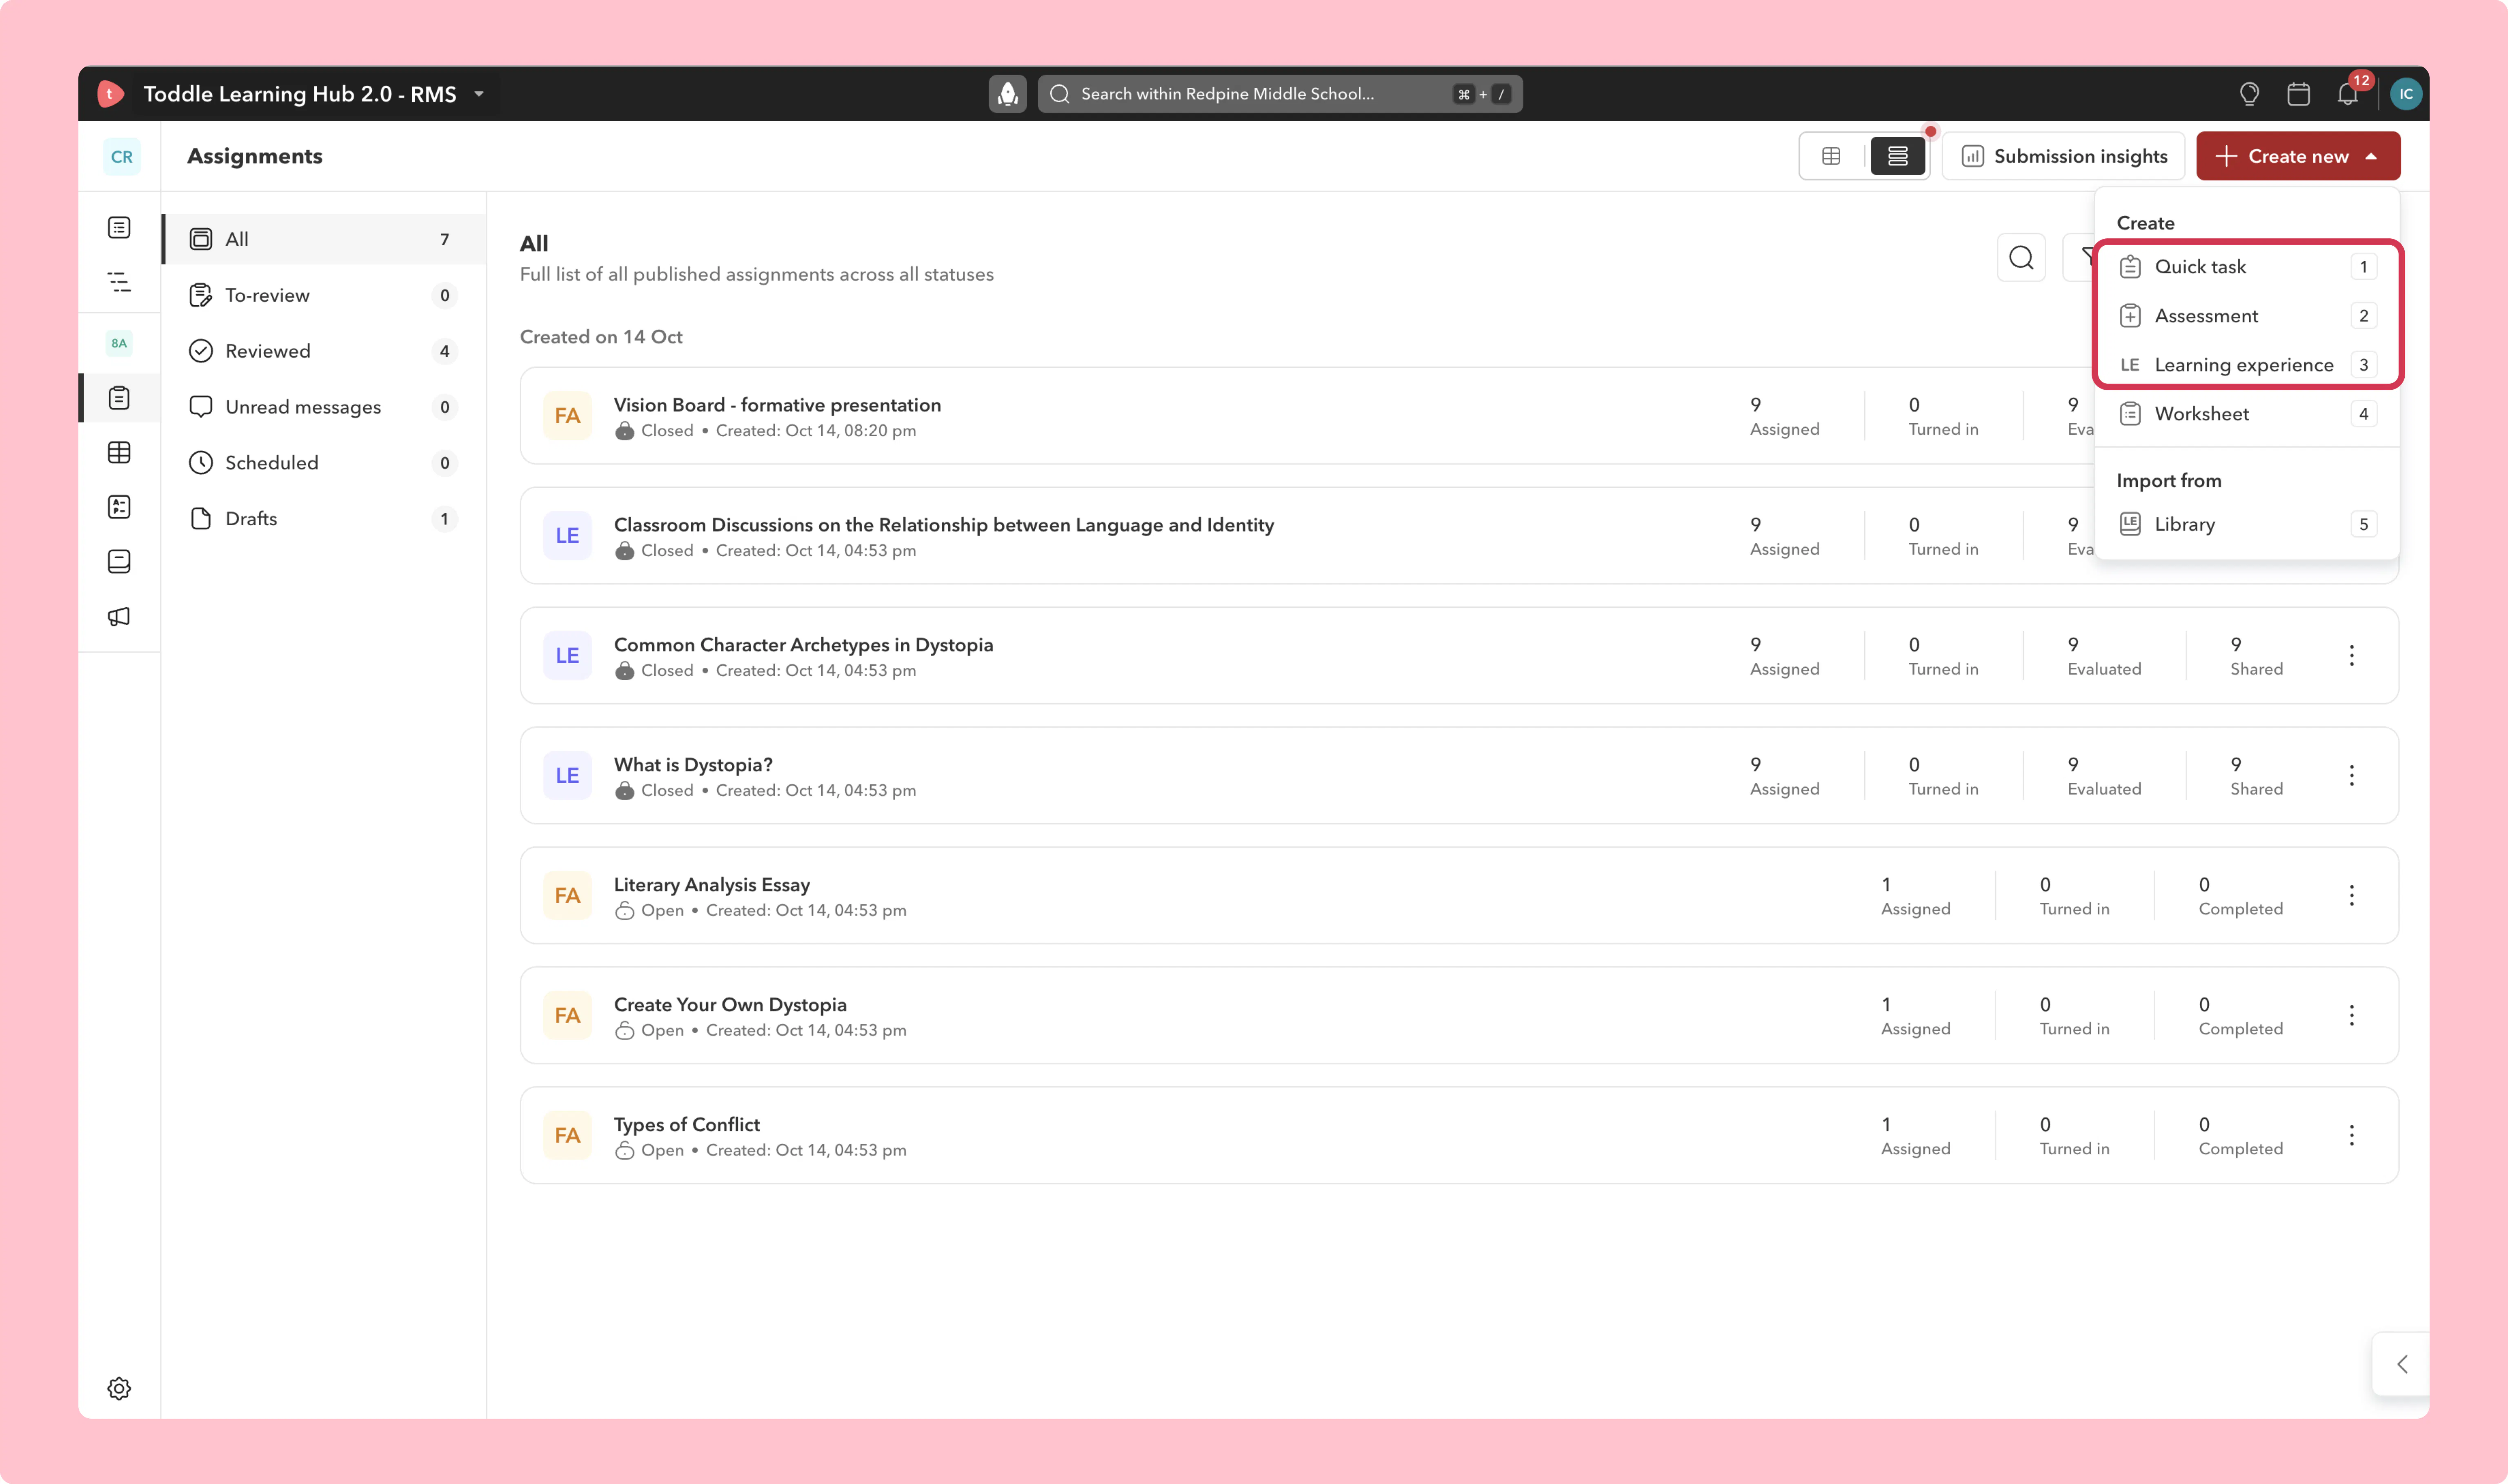Open the calendar icon in top bar
The width and height of the screenshot is (2508, 1484).
(x=2298, y=94)
